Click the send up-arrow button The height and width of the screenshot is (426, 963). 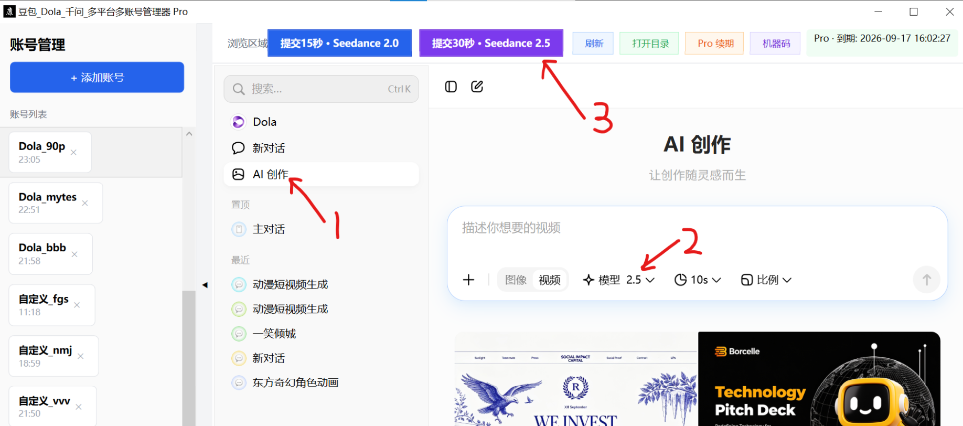tap(926, 280)
